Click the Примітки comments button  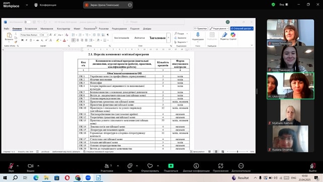click(200, 29)
